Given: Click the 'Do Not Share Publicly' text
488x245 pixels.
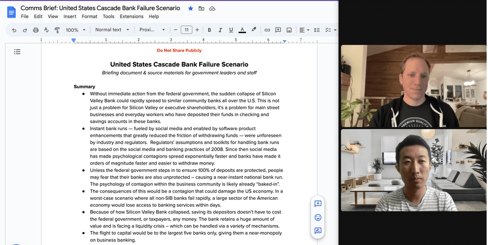Looking at the screenshot, I should coord(179,50).
